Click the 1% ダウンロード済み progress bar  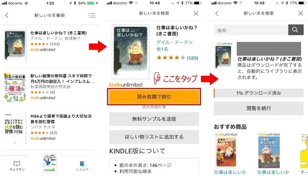[x=259, y=93]
